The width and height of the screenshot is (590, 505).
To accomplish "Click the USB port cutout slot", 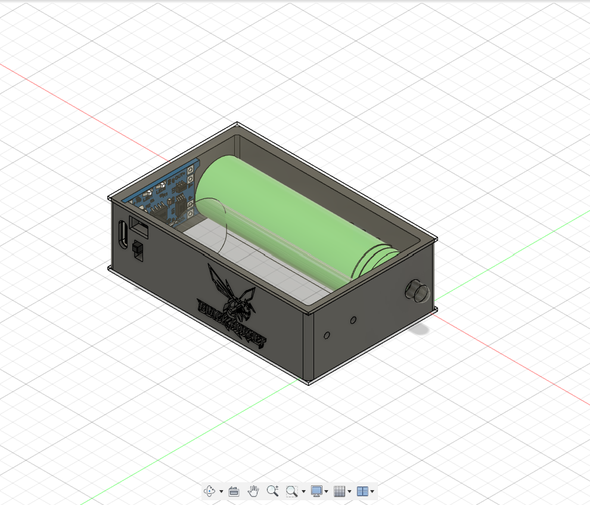I will pyautogui.click(x=123, y=235).
